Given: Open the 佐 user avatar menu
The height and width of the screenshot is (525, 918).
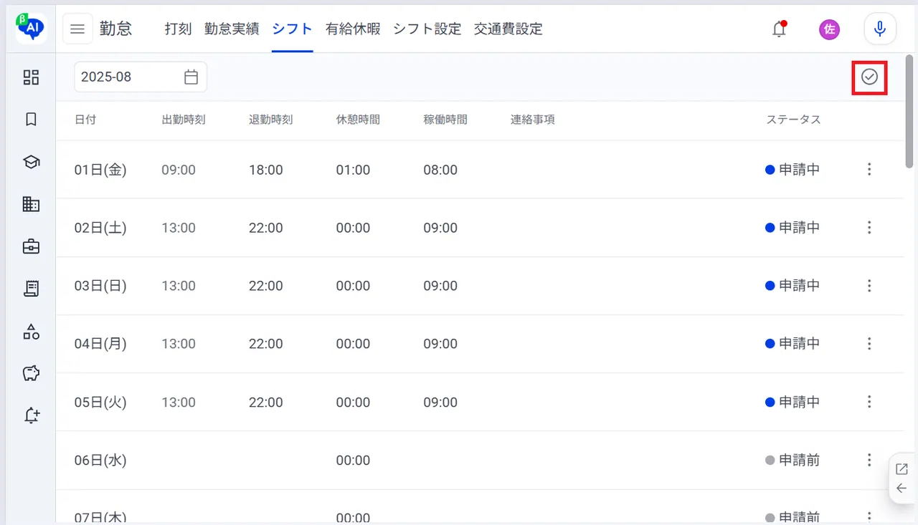Looking at the screenshot, I should click(x=830, y=29).
